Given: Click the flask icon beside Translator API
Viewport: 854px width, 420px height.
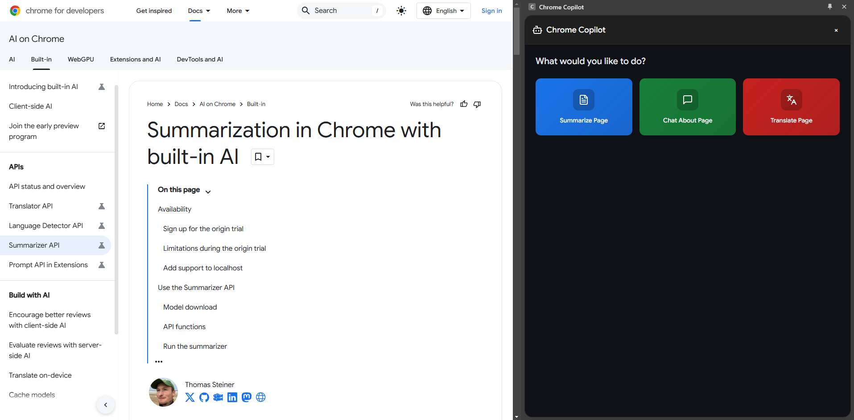Looking at the screenshot, I should [x=102, y=206].
